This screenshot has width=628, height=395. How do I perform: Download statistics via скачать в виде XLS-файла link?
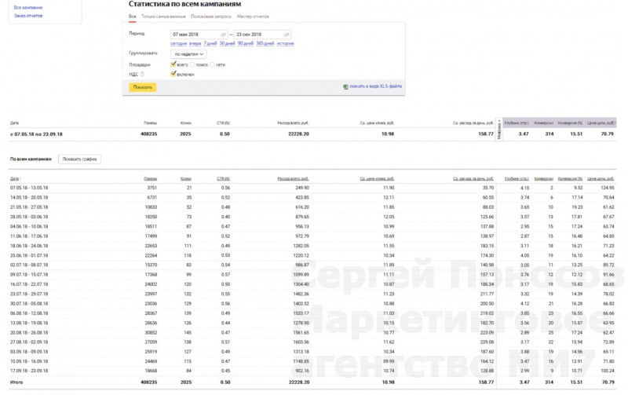(x=375, y=86)
